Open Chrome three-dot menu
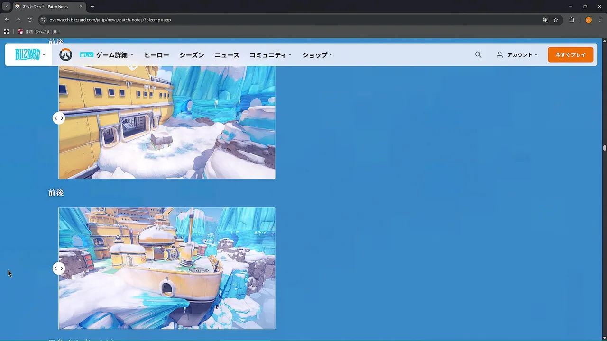This screenshot has height=341, width=607. pyautogui.click(x=600, y=20)
